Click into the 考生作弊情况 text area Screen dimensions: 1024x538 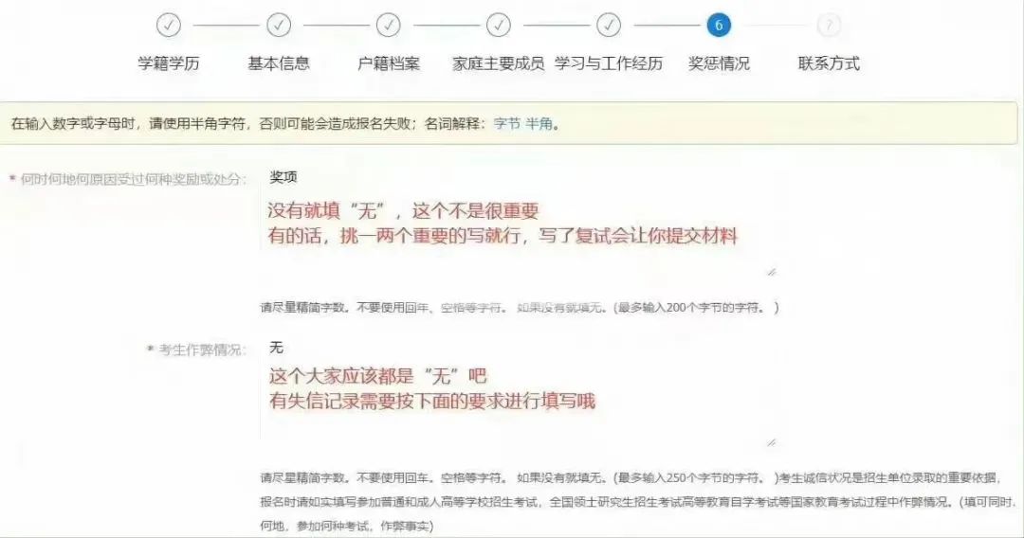tap(519, 392)
